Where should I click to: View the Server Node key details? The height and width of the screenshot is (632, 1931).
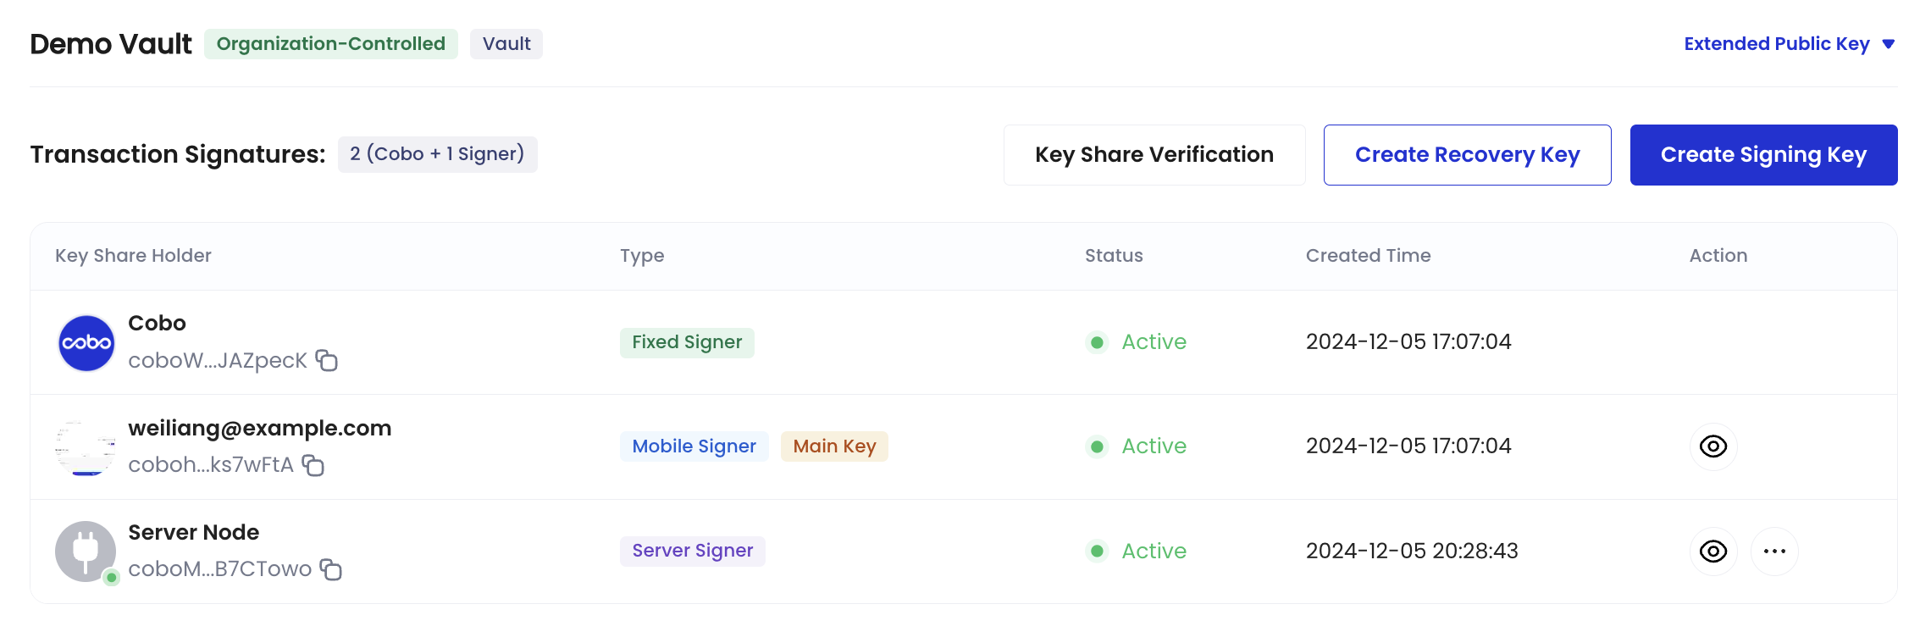click(1712, 552)
